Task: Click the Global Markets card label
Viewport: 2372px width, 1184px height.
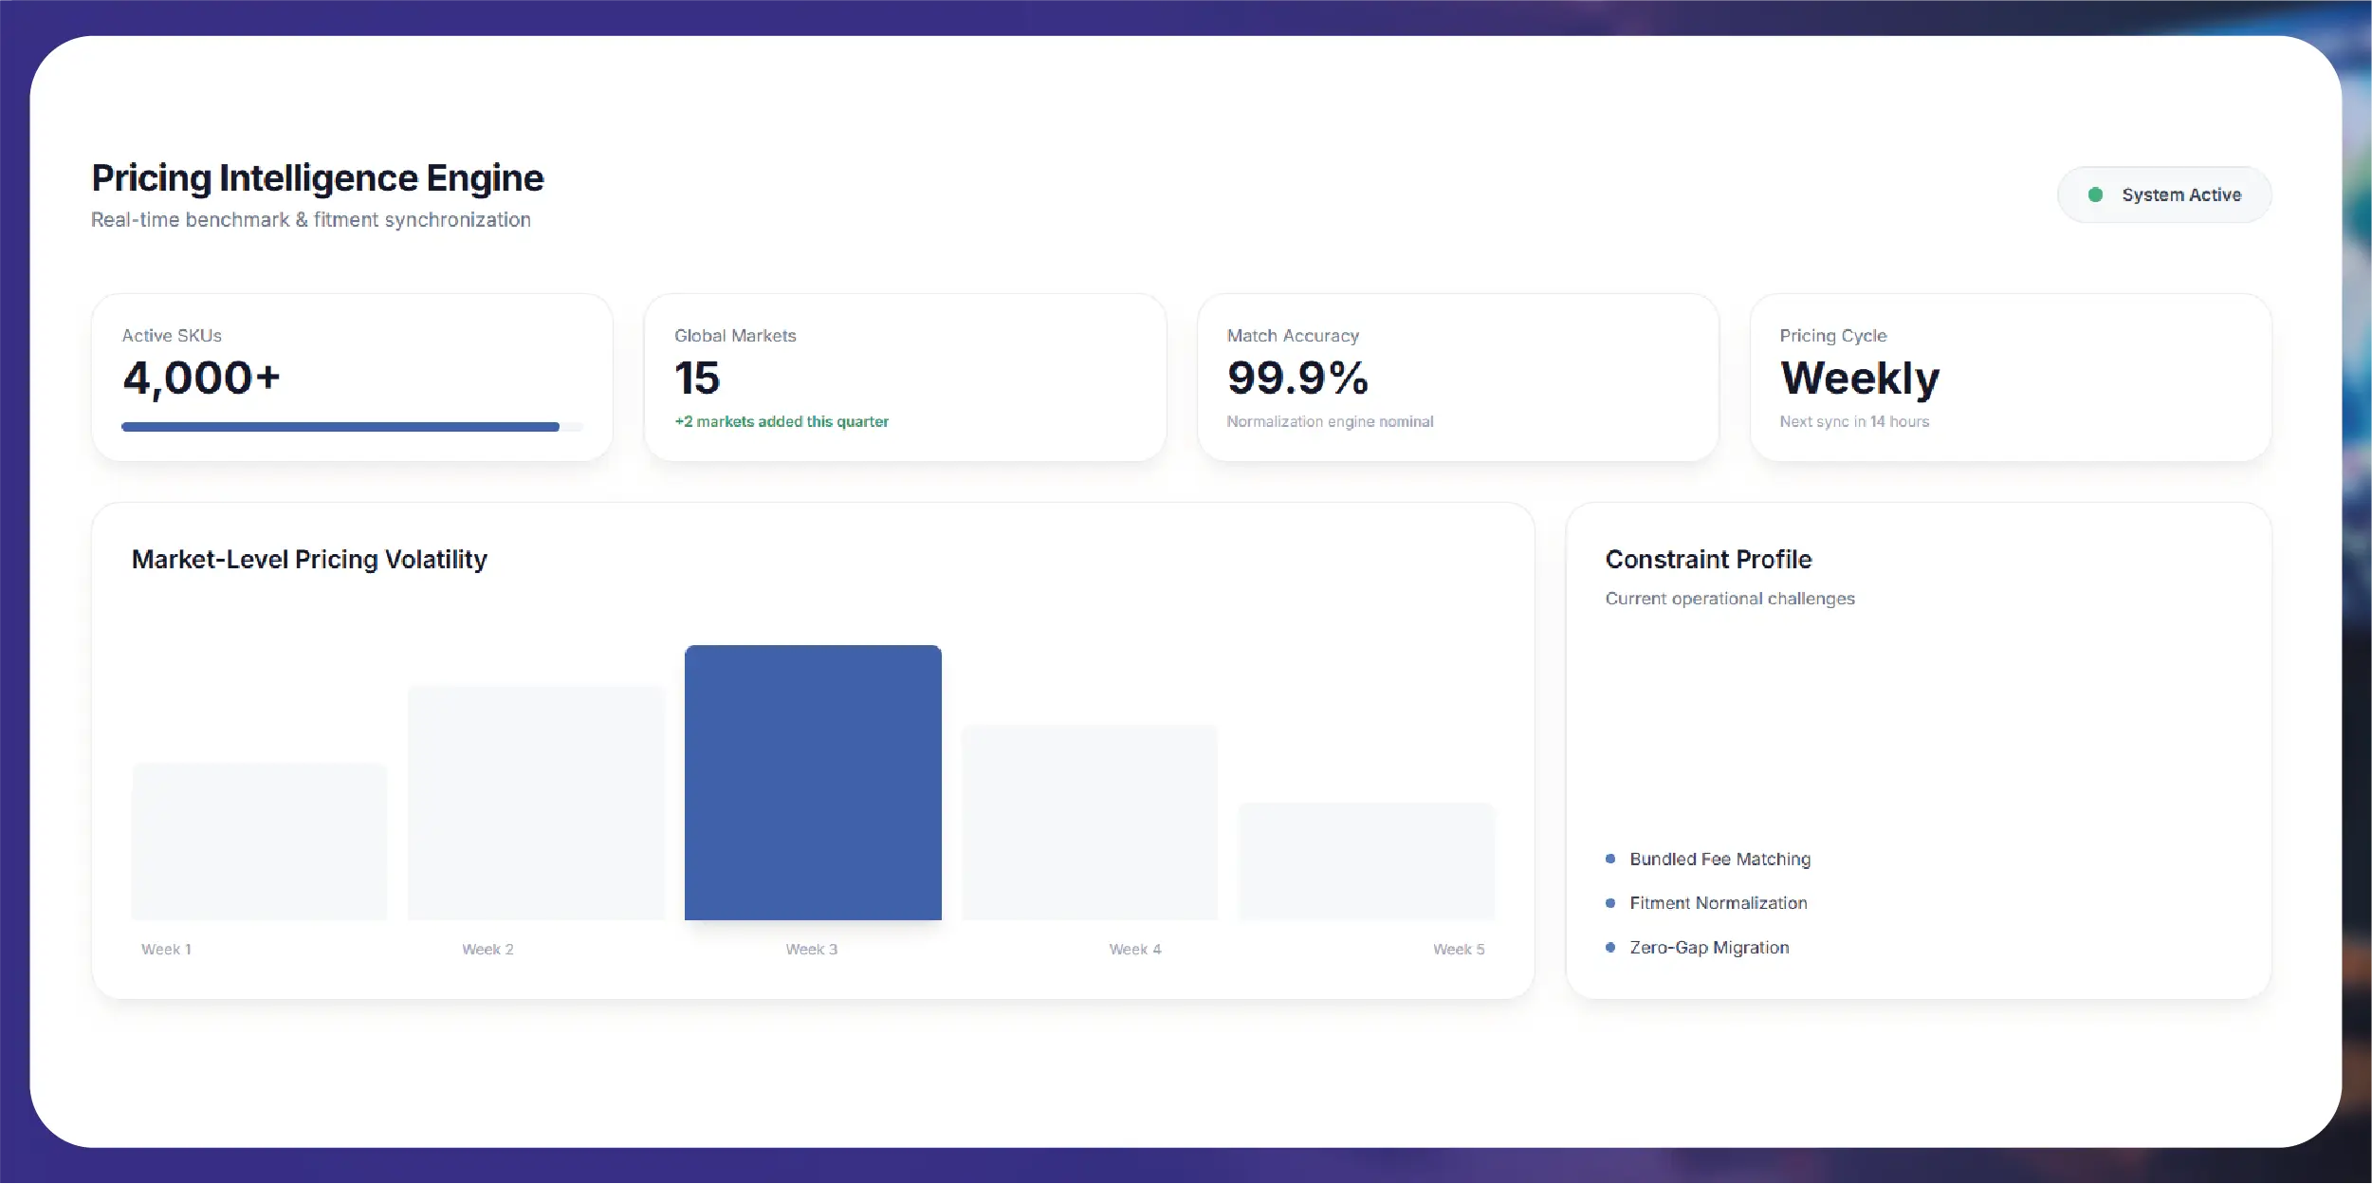Action: [735, 336]
